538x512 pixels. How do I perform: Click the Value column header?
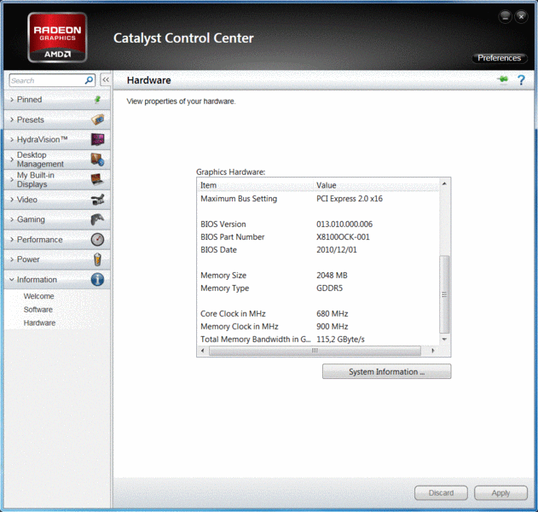376,185
